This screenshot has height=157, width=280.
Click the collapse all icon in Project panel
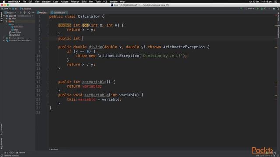24,13
